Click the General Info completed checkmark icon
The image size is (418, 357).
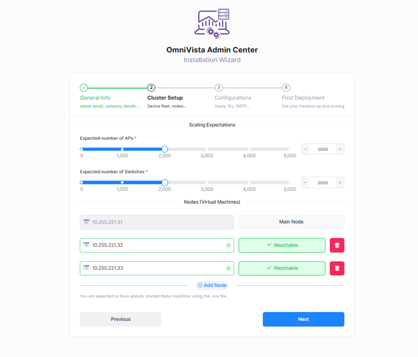tap(84, 88)
